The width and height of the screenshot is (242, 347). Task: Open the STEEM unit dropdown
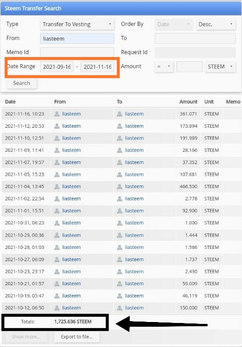point(220,66)
